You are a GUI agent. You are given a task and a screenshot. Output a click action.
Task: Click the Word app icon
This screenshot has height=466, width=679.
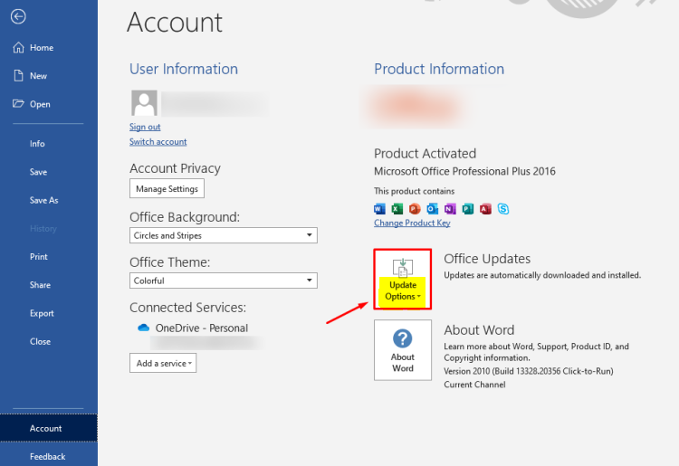[x=379, y=209]
